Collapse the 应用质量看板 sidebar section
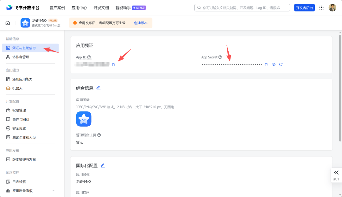The height and width of the screenshot is (197, 342). 53,191
